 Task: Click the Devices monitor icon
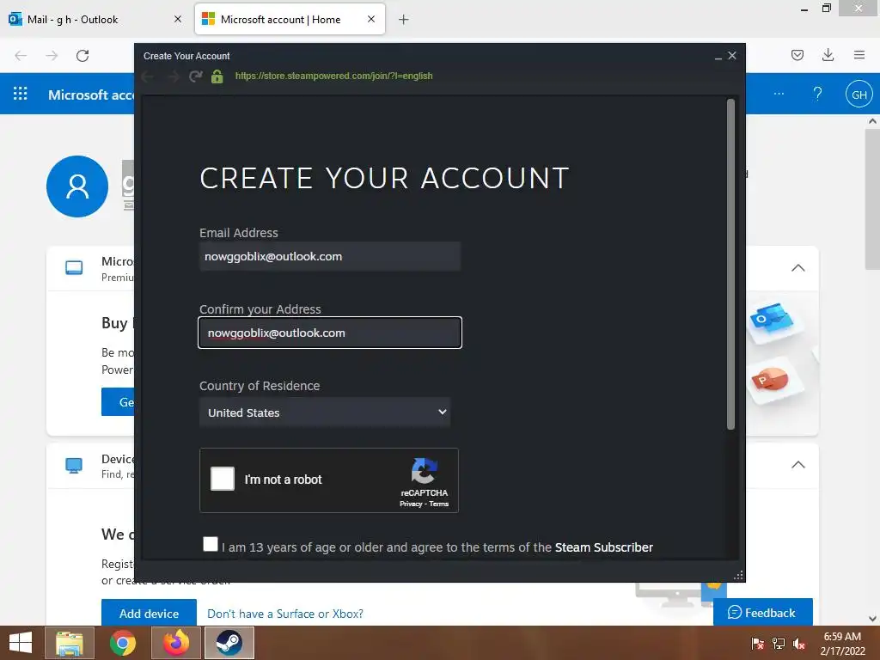[x=74, y=465]
